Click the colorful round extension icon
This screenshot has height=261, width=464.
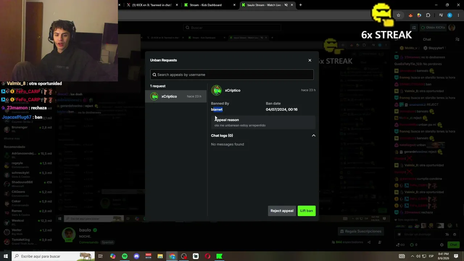pyautogui.click(x=419, y=15)
